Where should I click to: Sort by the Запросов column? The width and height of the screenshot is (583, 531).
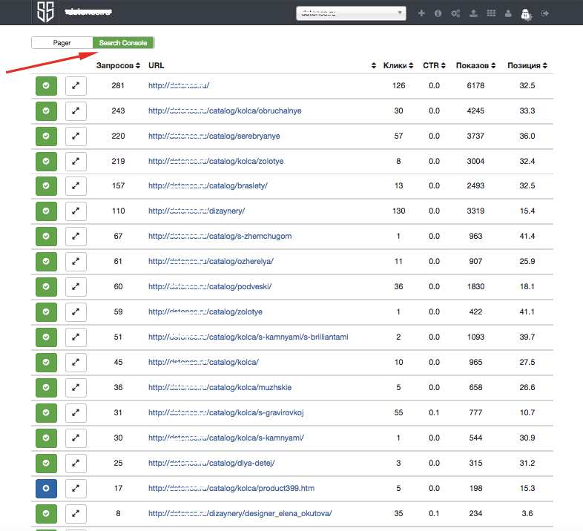118,65
